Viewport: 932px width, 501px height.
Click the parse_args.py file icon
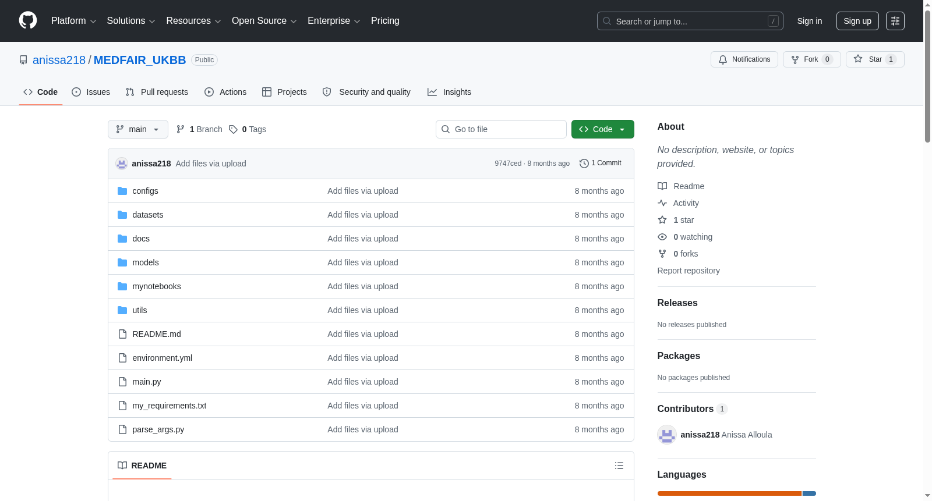click(122, 429)
